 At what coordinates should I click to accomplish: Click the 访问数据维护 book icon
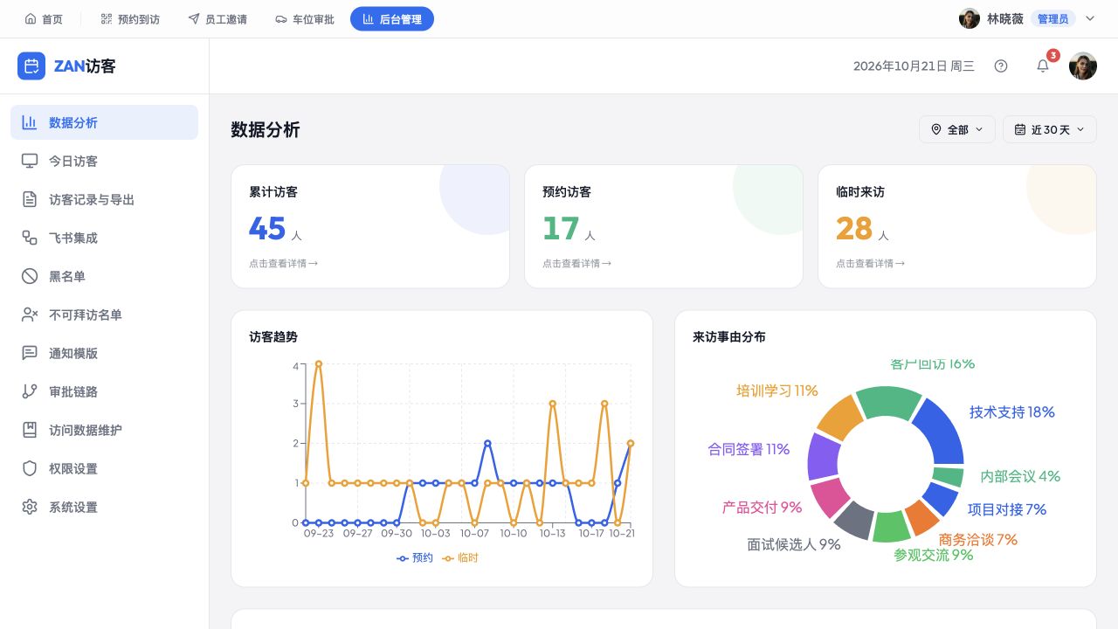(30, 430)
